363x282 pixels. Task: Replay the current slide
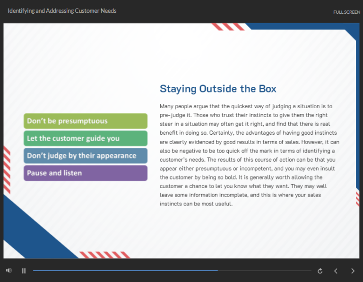point(320,271)
